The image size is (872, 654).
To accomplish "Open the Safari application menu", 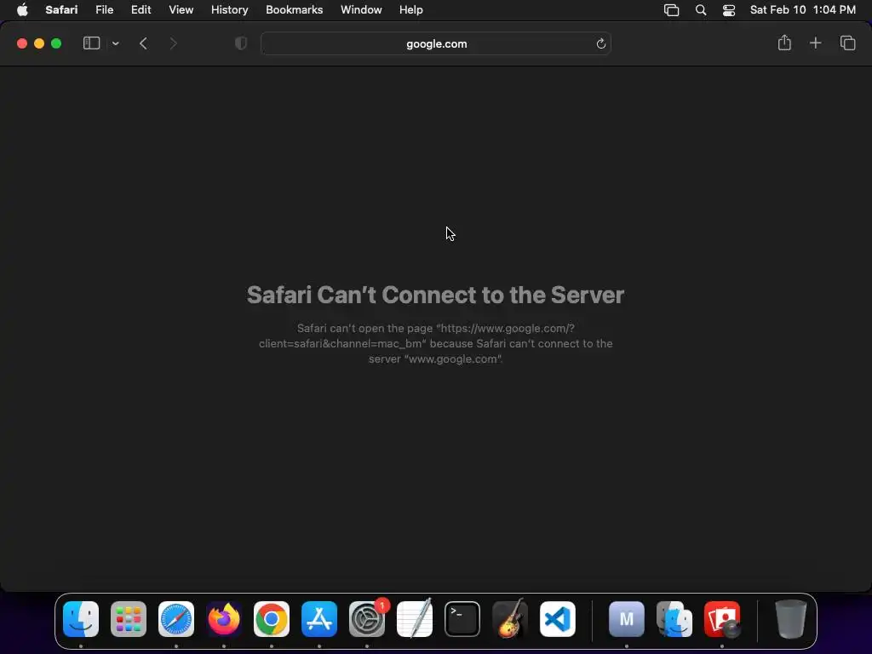I will (61, 10).
